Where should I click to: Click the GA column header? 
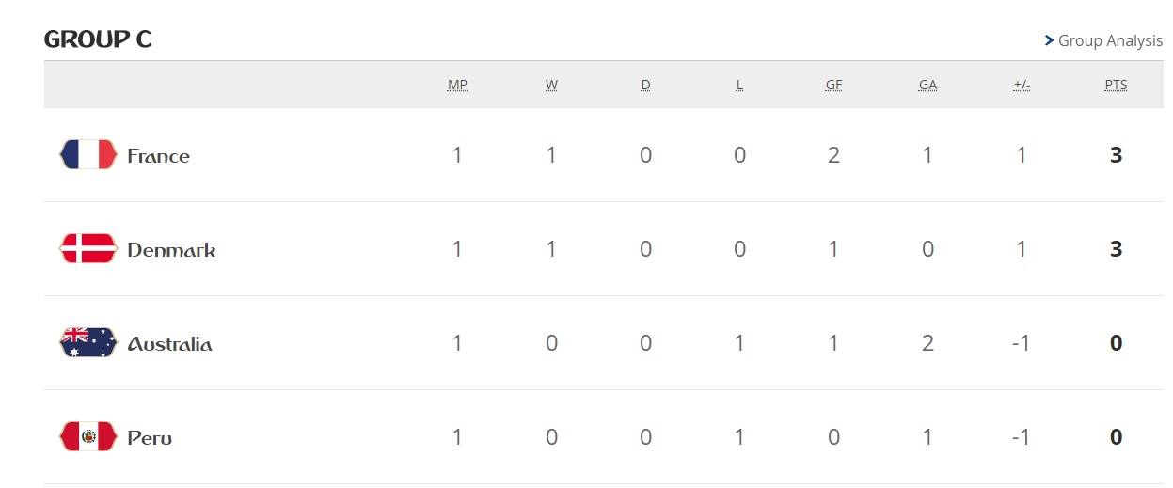click(927, 85)
